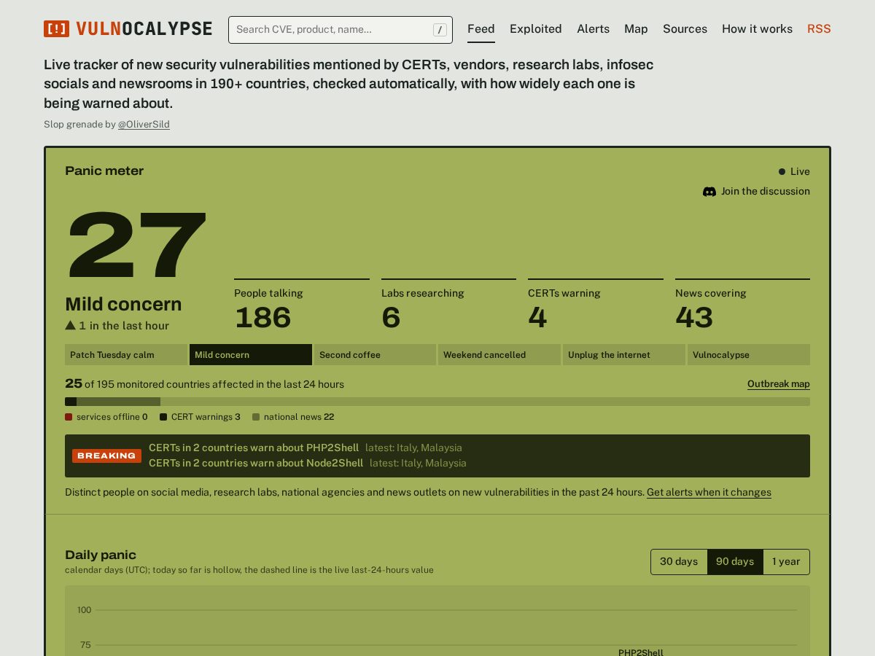This screenshot has width=875, height=656.
Task: Click the Second coffee level segment
Action: tap(375, 355)
